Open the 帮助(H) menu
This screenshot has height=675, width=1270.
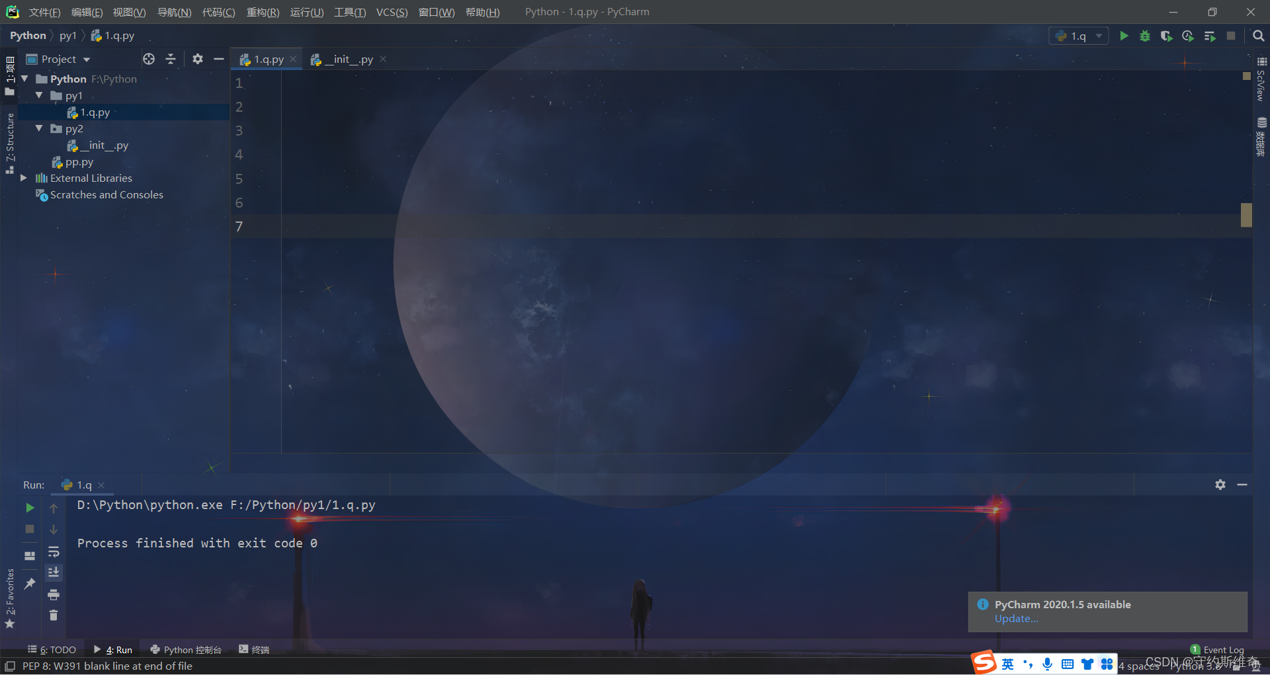482,12
